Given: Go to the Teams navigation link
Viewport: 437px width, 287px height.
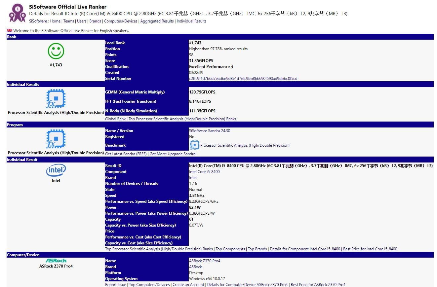Looking at the screenshot, I should 69,21.
